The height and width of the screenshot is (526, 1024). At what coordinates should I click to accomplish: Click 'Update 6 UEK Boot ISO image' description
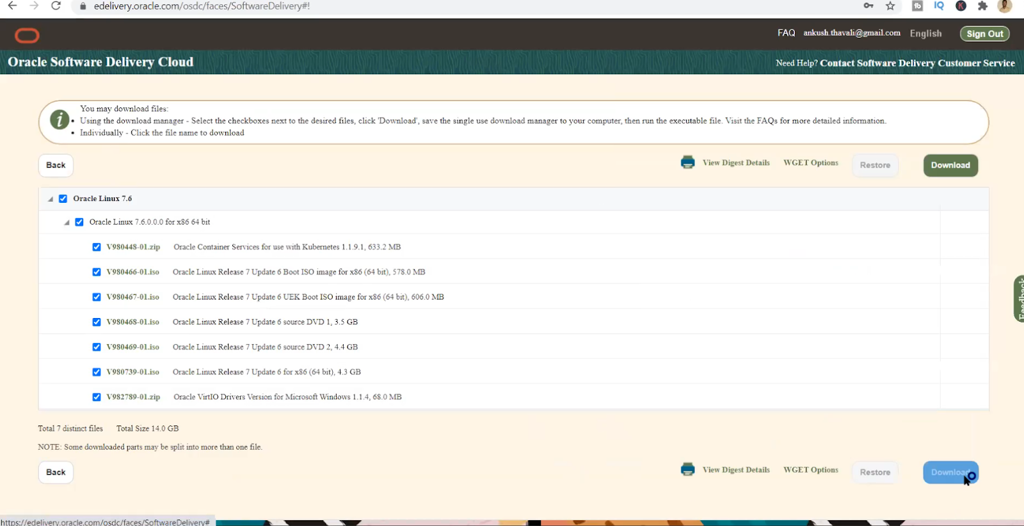point(308,297)
